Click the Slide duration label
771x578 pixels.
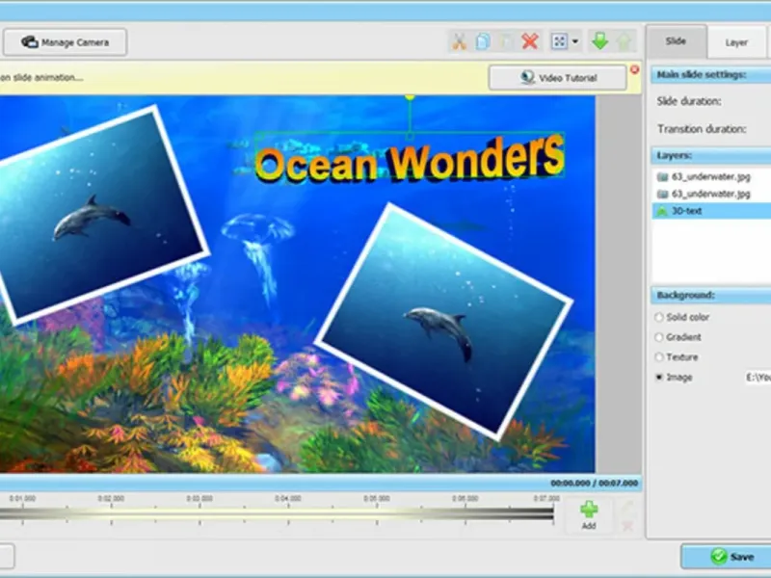coord(689,101)
